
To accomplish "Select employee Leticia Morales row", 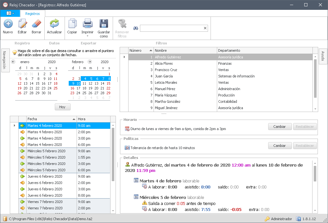I will click(166, 82).
